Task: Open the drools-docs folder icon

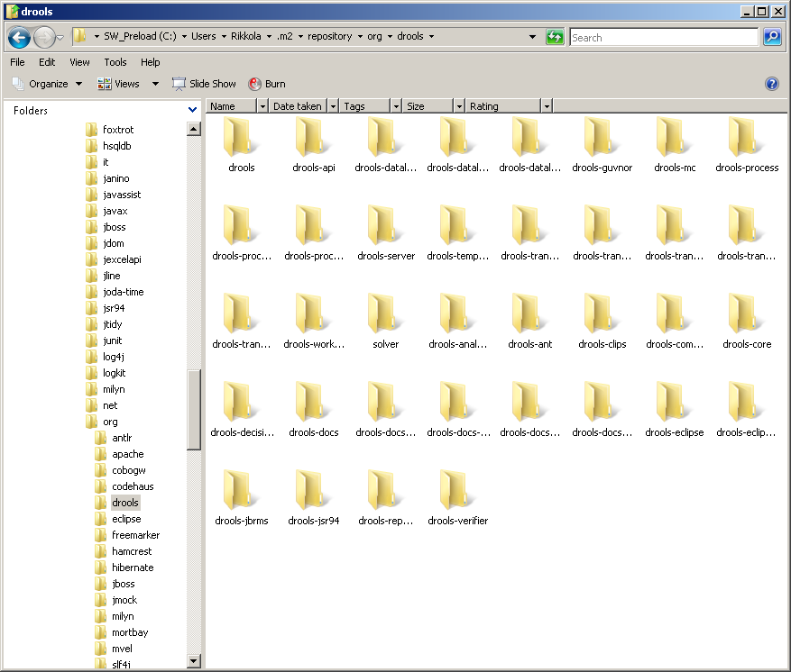Action: coord(313,401)
